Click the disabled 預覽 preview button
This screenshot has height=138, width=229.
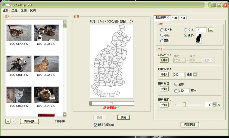(100, 117)
